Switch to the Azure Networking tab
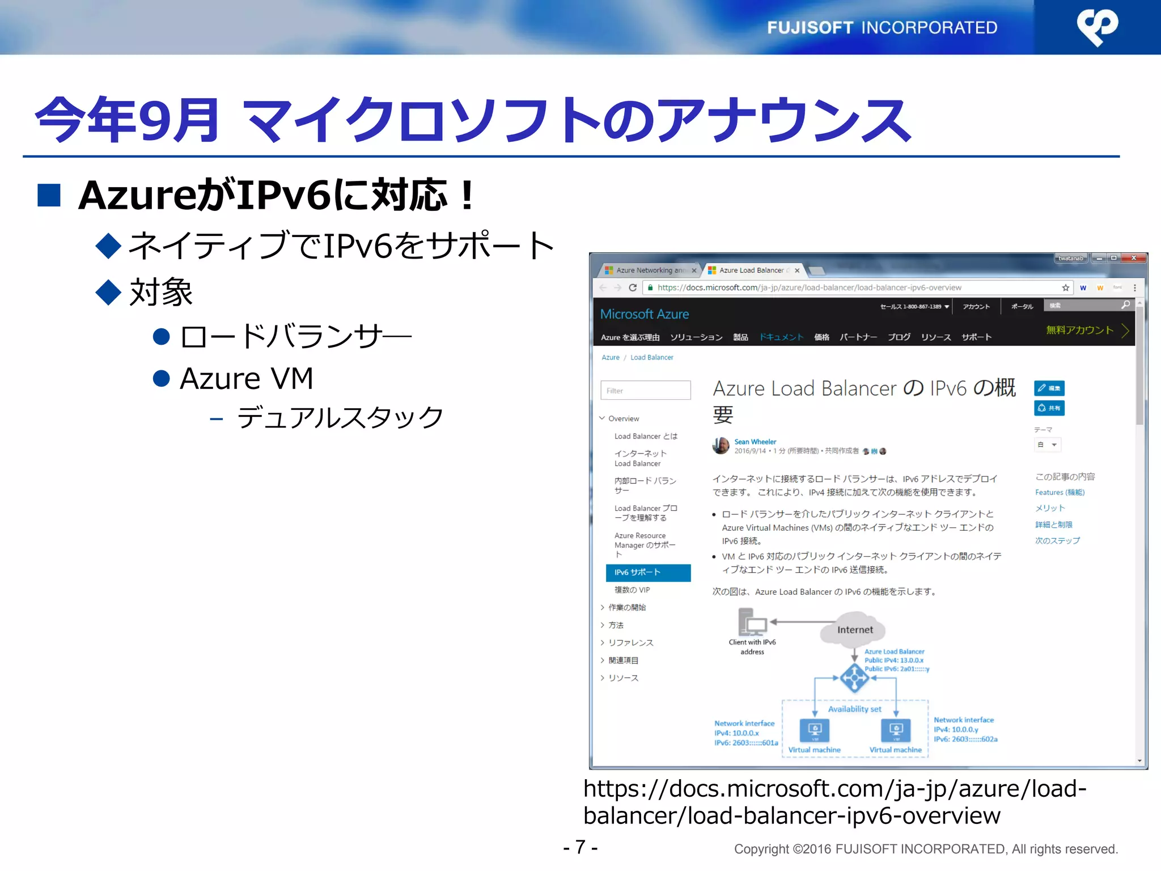 [x=648, y=270]
